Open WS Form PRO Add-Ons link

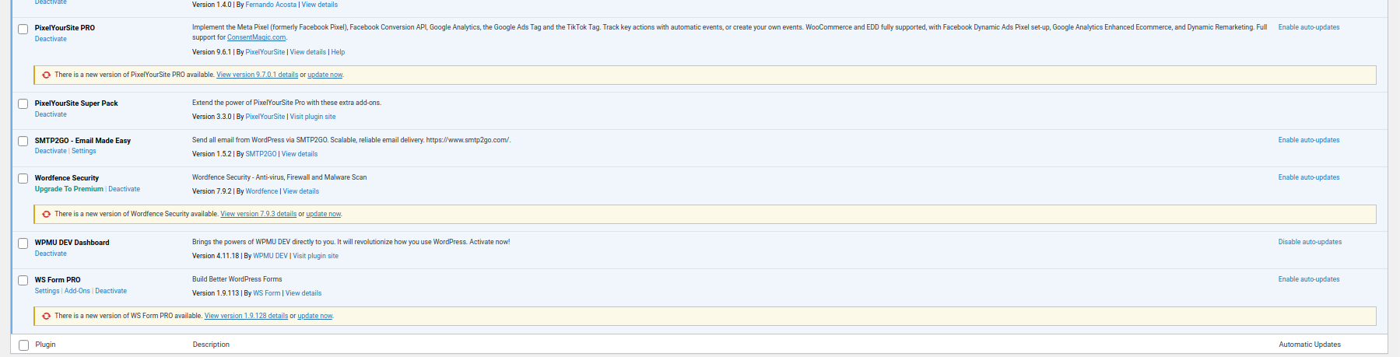[x=77, y=291]
